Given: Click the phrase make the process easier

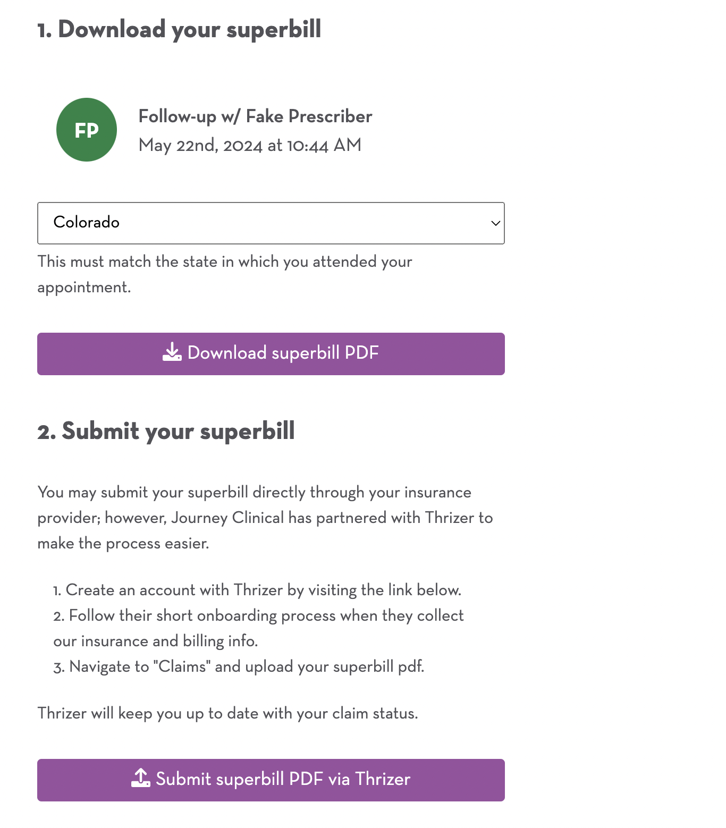Looking at the screenshot, I should click(x=123, y=543).
